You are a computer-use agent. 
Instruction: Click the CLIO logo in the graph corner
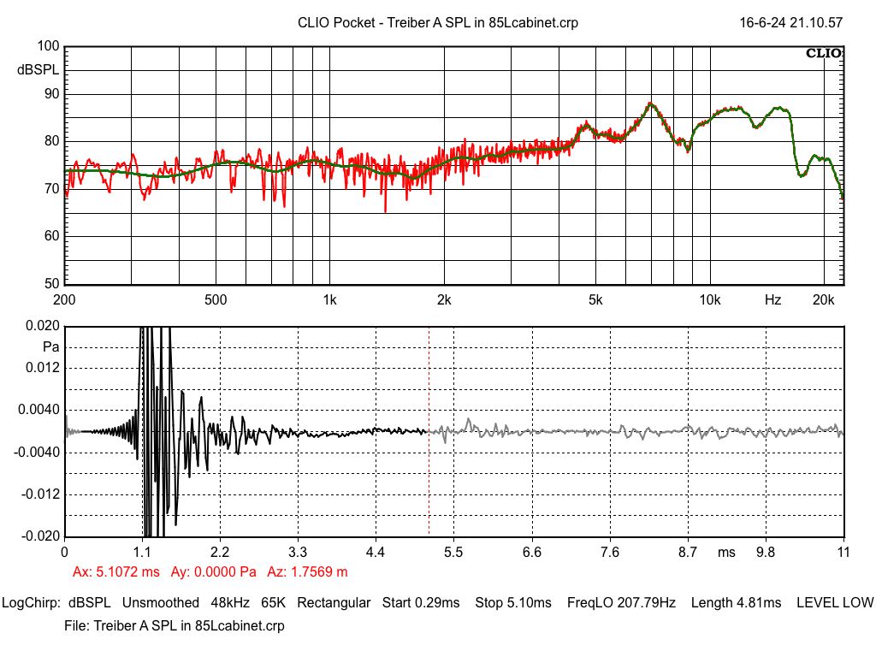[x=824, y=54]
